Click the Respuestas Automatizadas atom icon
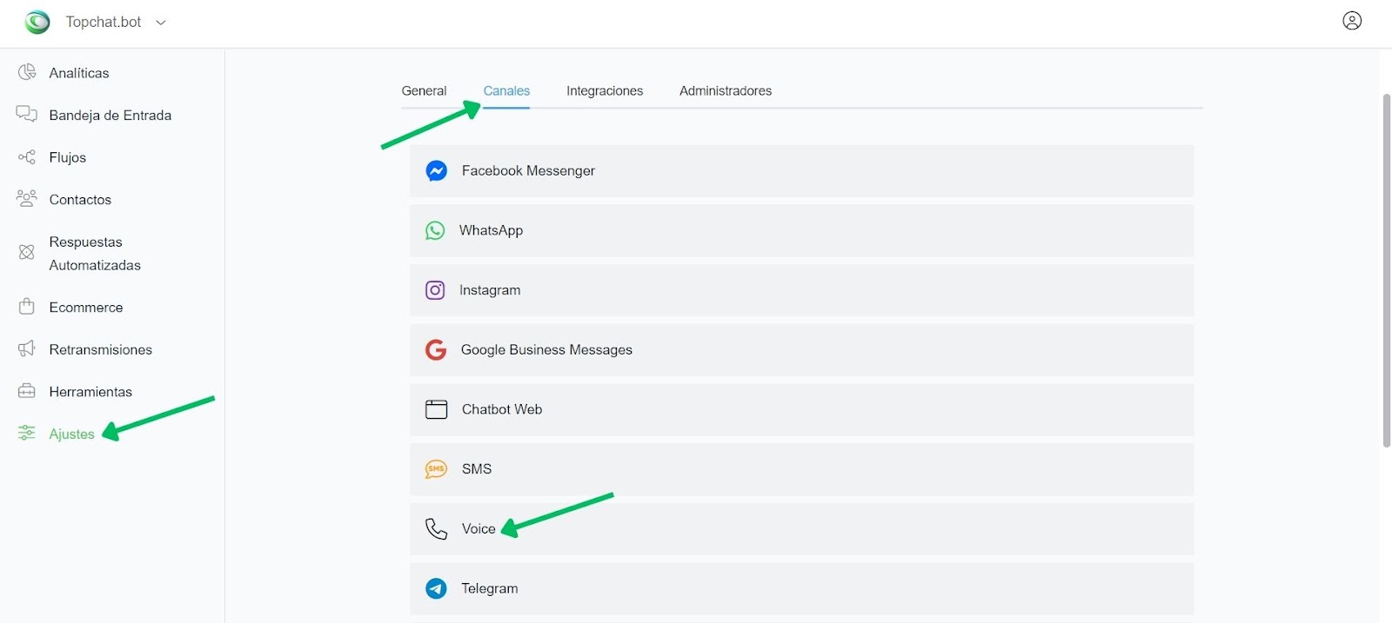This screenshot has width=1392, height=623. click(27, 252)
